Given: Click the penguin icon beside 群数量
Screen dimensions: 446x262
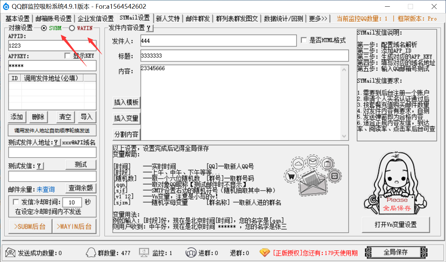Looking at the screenshot, I should click(x=90, y=253).
